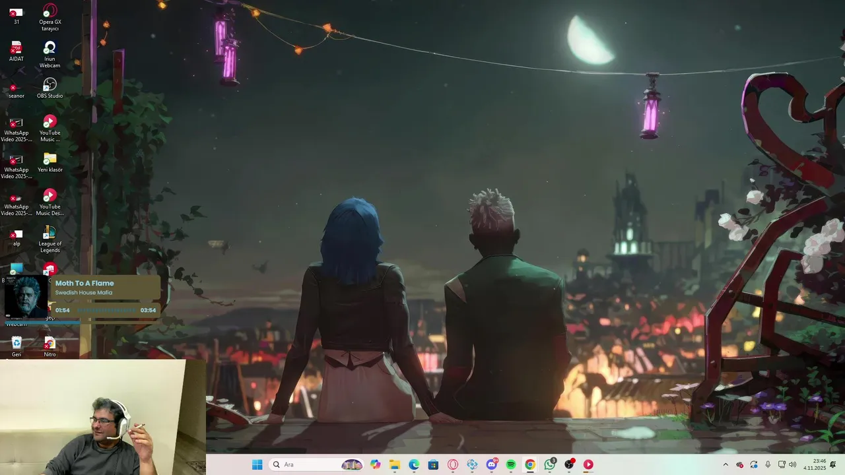Switch to Google Chrome in the taskbar
The height and width of the screenshot is (475, 845).
pyautogui.click(x=530, y=464)
